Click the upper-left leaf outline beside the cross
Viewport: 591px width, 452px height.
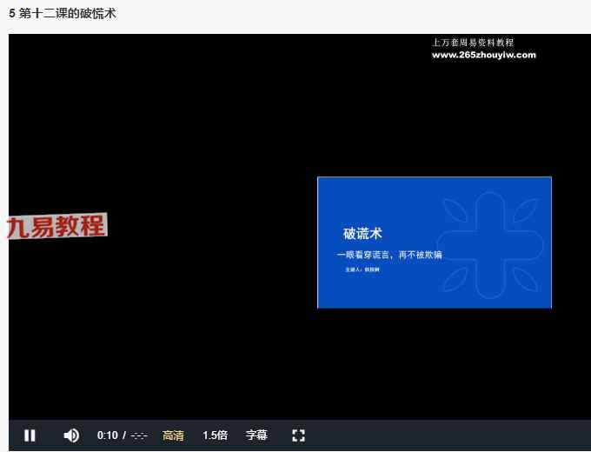[x=454, y=209]
